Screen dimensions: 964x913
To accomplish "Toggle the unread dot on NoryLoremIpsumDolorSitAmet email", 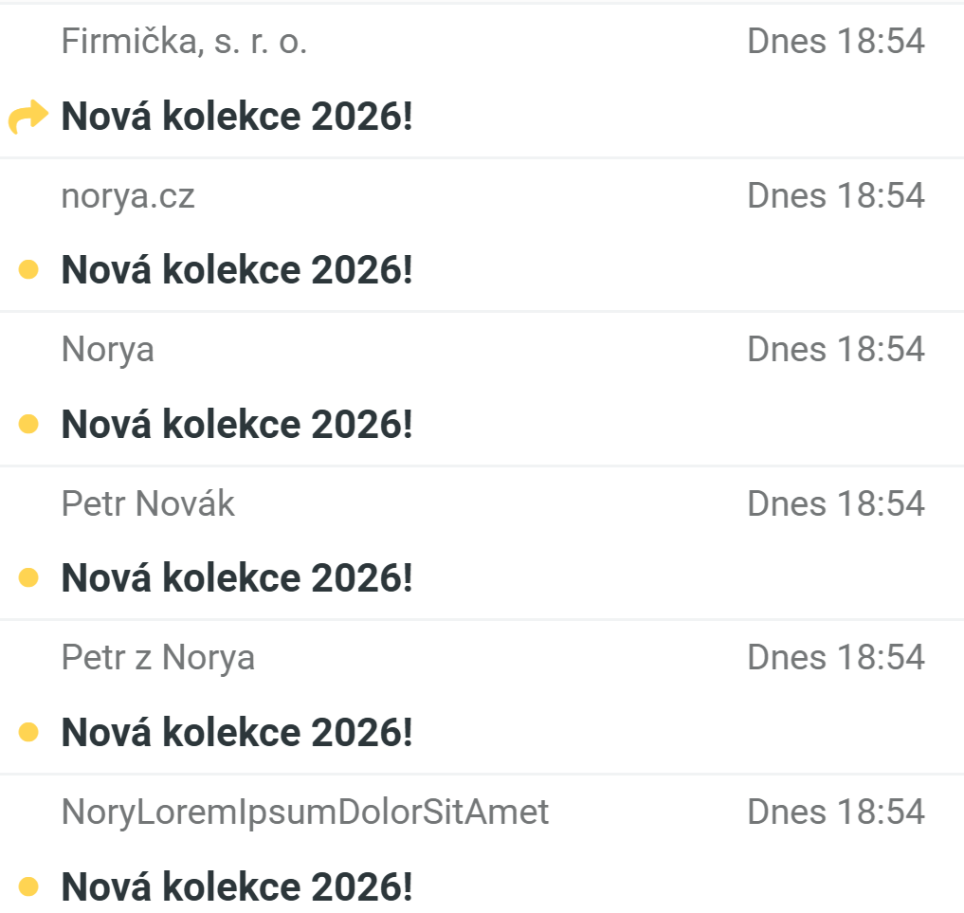I will point(28,886).
